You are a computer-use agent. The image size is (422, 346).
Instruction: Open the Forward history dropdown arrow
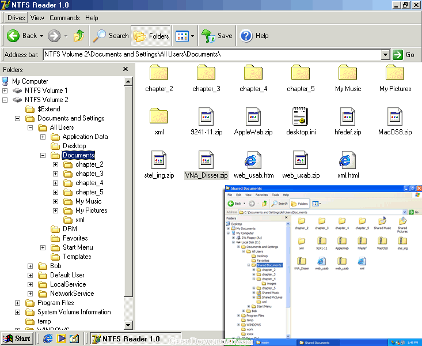tap(66, 36)
